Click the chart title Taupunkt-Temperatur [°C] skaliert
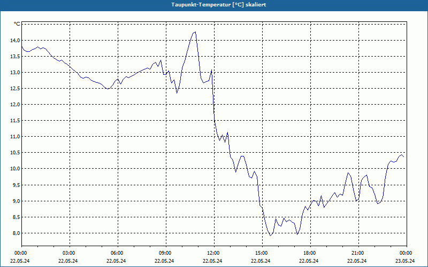This screenshot has height=267, width=428. [x=219, y=5]
